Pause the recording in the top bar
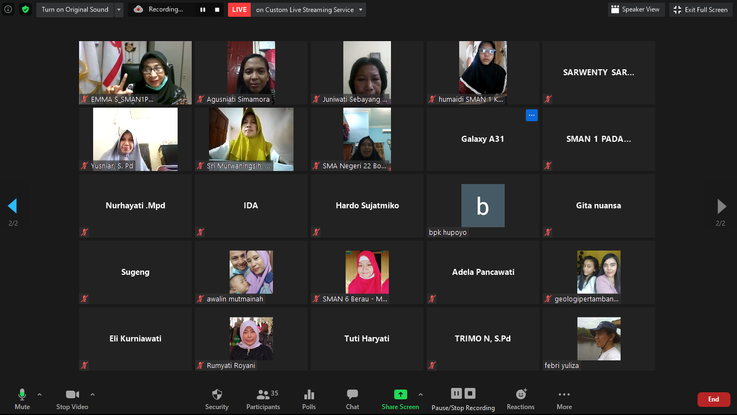 tap(203, 10)
